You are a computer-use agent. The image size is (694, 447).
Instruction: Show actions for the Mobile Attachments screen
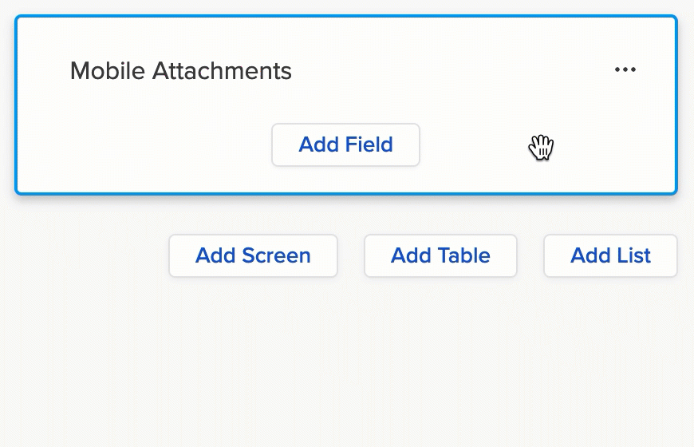point(625,70)
